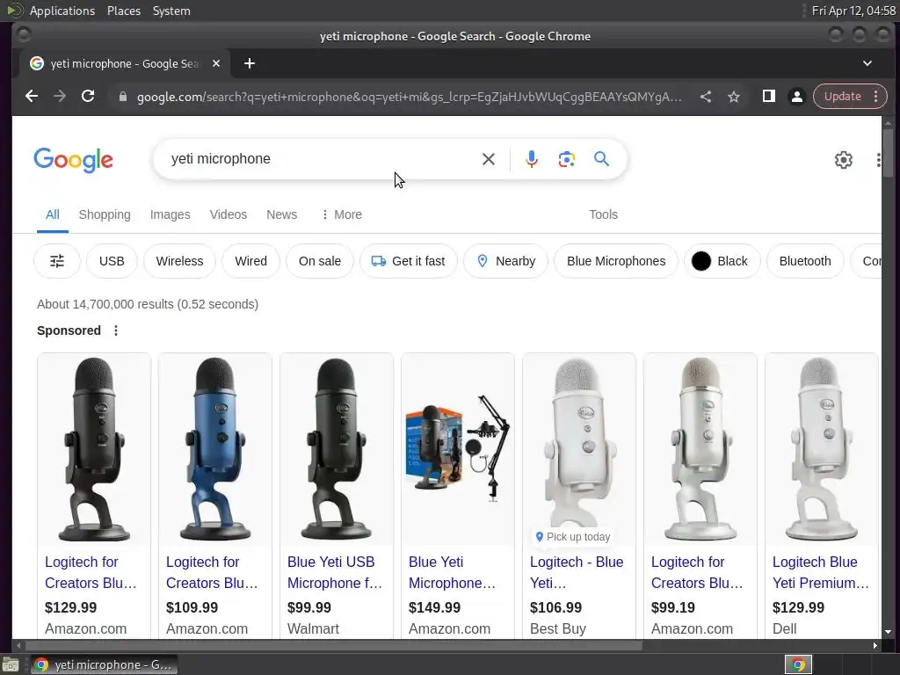Open a new tab with plus button
The height and width of the screenshot is (675, 900).
[x=249, y=63]
